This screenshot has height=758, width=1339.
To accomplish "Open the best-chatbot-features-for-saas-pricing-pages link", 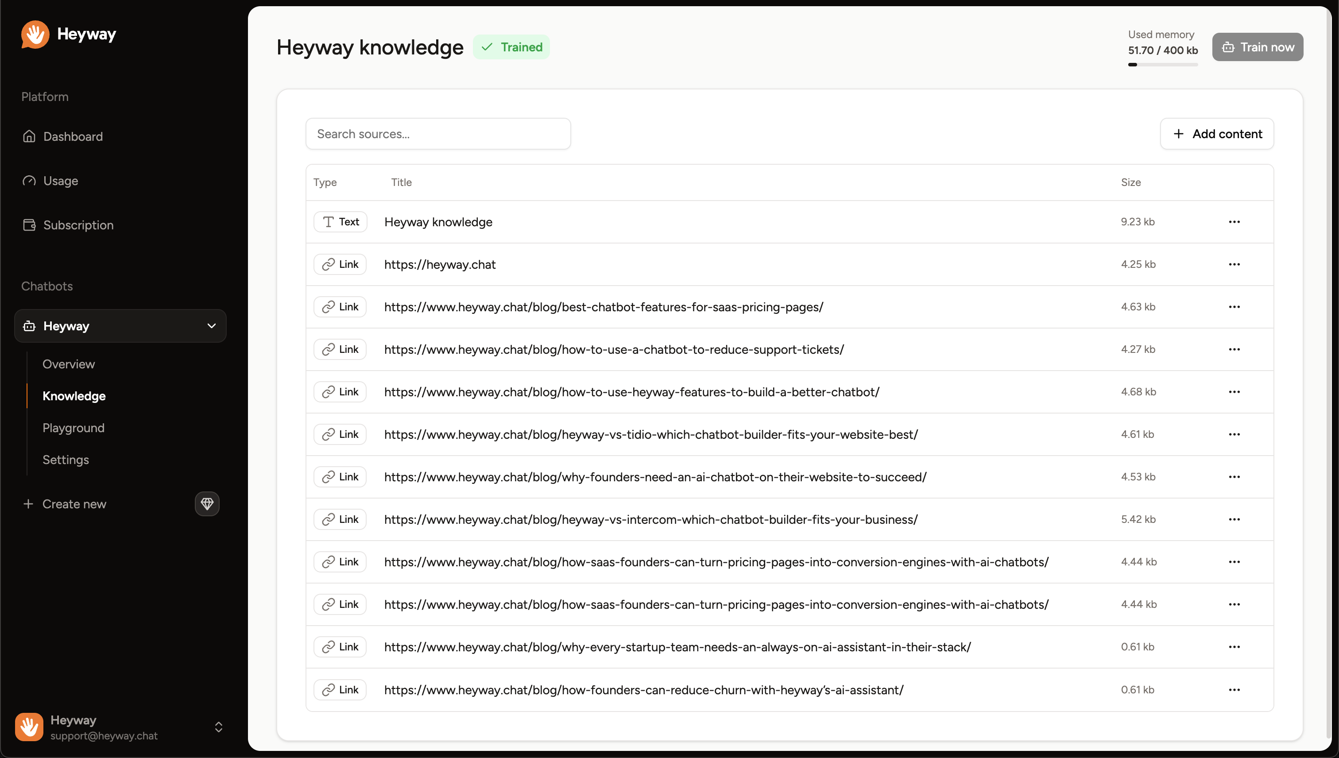I will [x=604, y=307].
